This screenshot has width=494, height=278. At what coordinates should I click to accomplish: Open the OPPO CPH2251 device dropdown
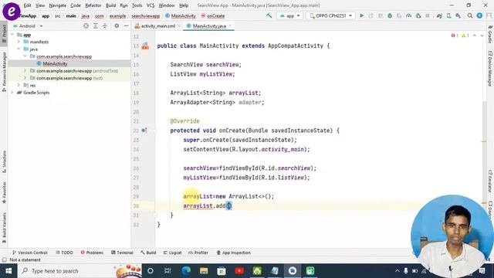[x=330, y=15]
